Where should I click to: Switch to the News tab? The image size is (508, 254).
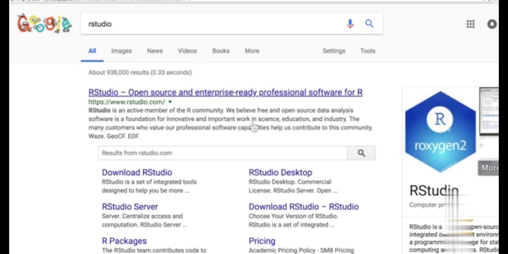click(x=155, y=51)
